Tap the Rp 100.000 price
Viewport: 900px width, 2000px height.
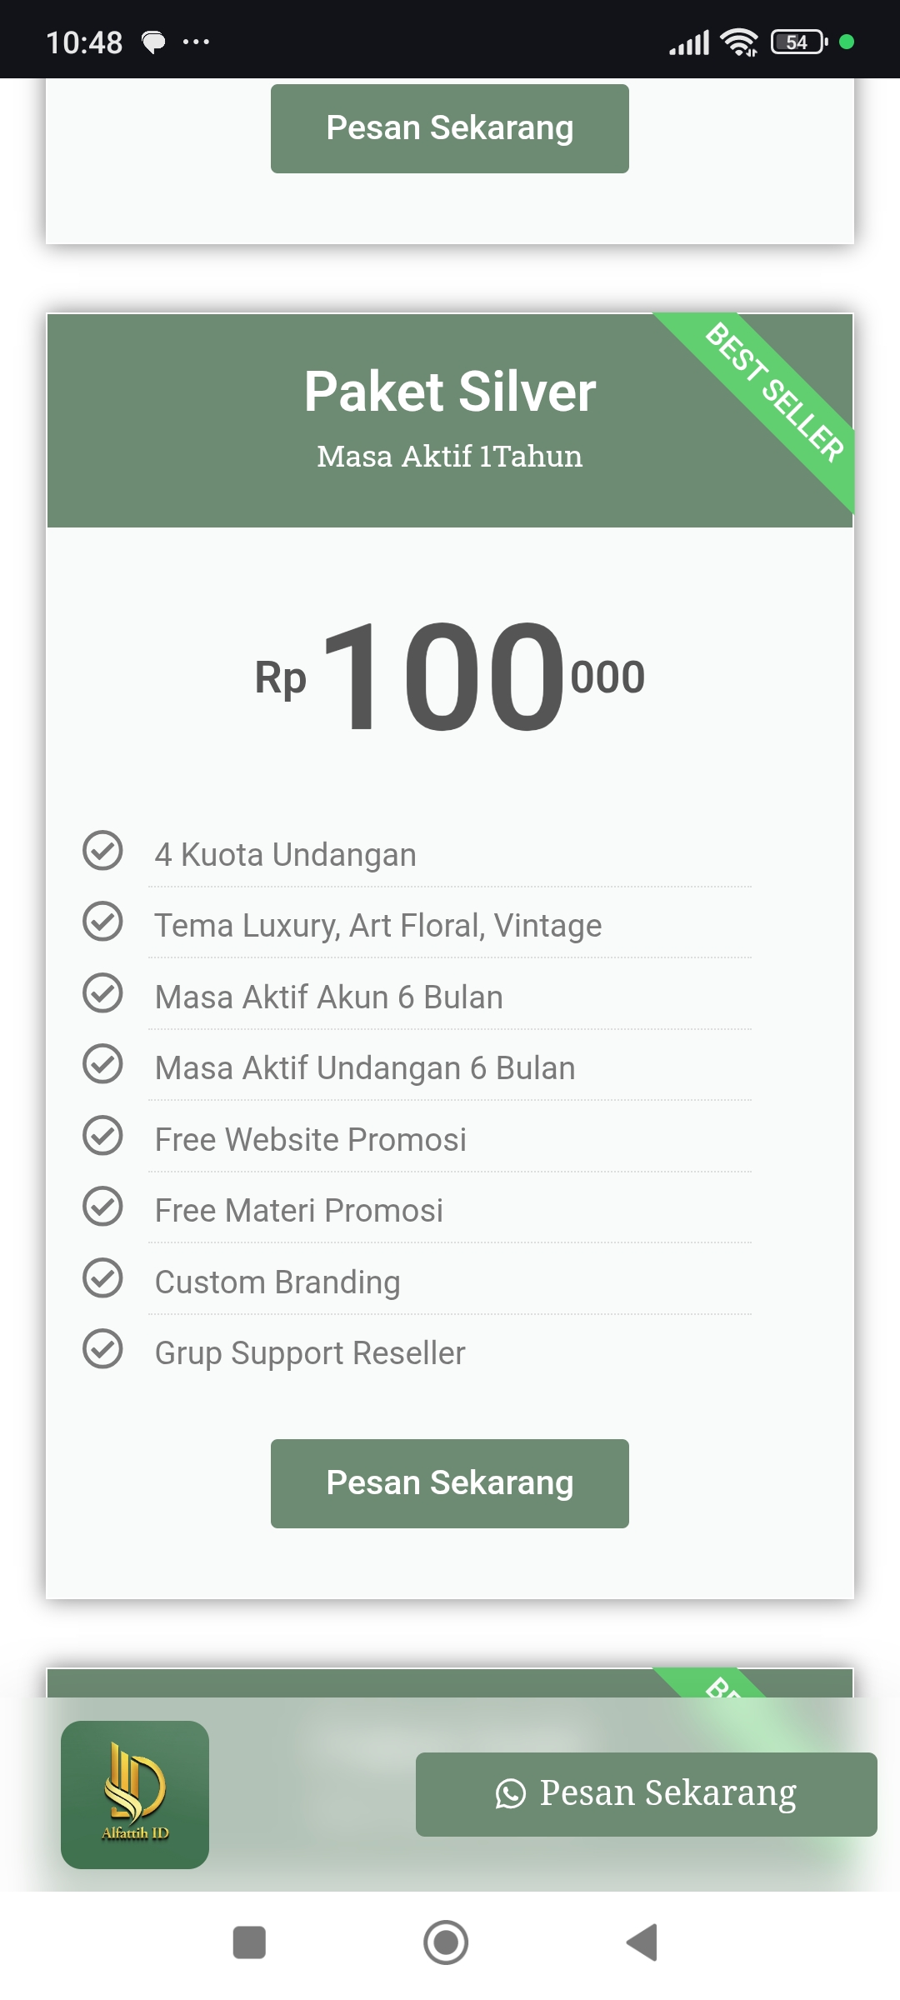pyautogui.click(x=449, y=677)
